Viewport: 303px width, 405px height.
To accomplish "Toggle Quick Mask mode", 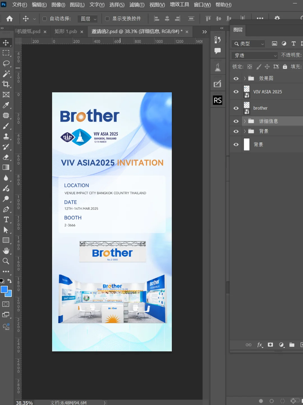I will 6,304.
